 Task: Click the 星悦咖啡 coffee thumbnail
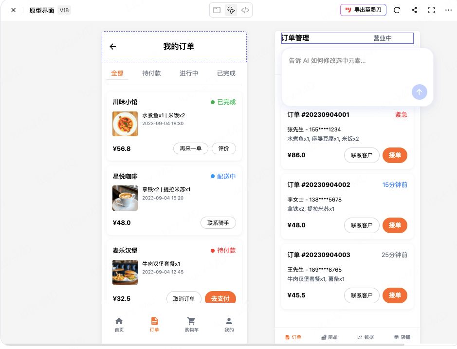coord(125,198)
